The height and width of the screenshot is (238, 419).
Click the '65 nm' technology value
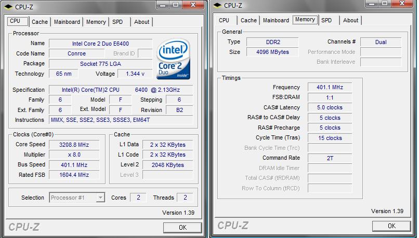tap(63, 74)
